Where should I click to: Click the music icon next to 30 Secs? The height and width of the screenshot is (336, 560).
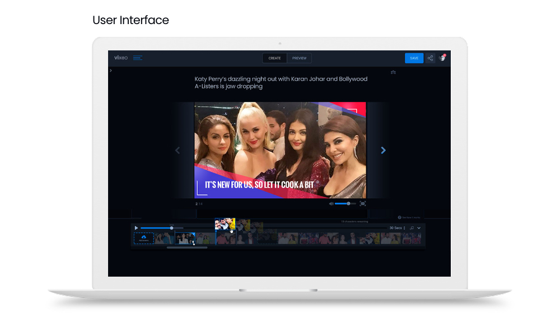[412, 228]
